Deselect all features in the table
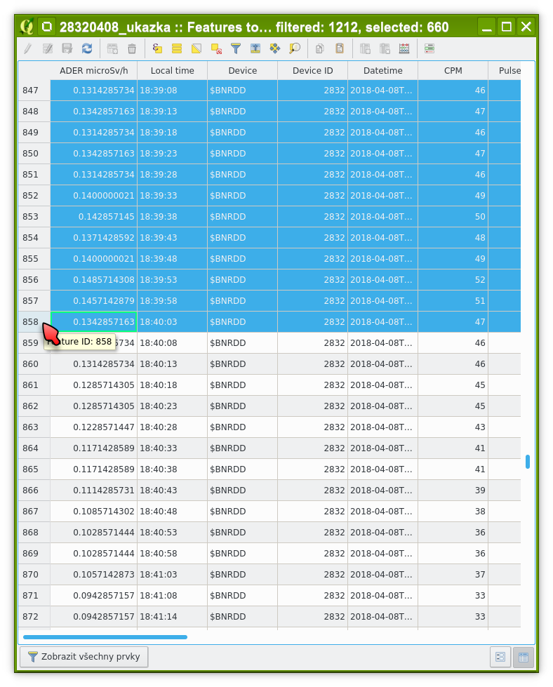This screenshot has width=553, height=687. [x=216, y=49]
